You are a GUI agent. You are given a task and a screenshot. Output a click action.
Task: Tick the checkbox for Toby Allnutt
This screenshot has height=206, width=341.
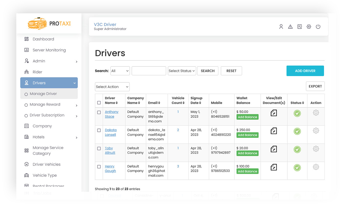click(99, 148)
